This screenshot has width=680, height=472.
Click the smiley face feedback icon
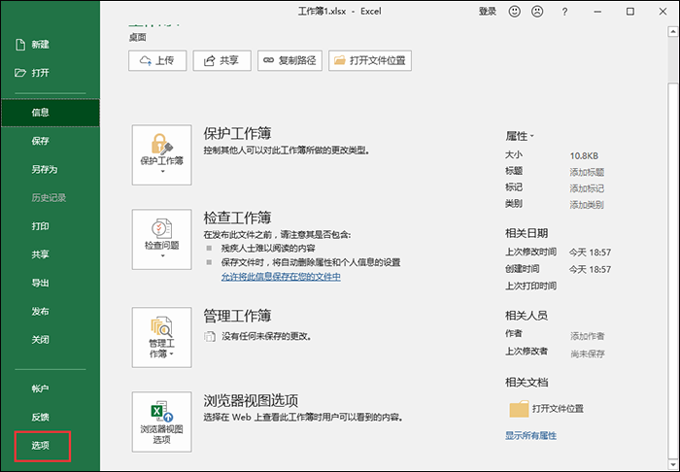coord(514,12)
